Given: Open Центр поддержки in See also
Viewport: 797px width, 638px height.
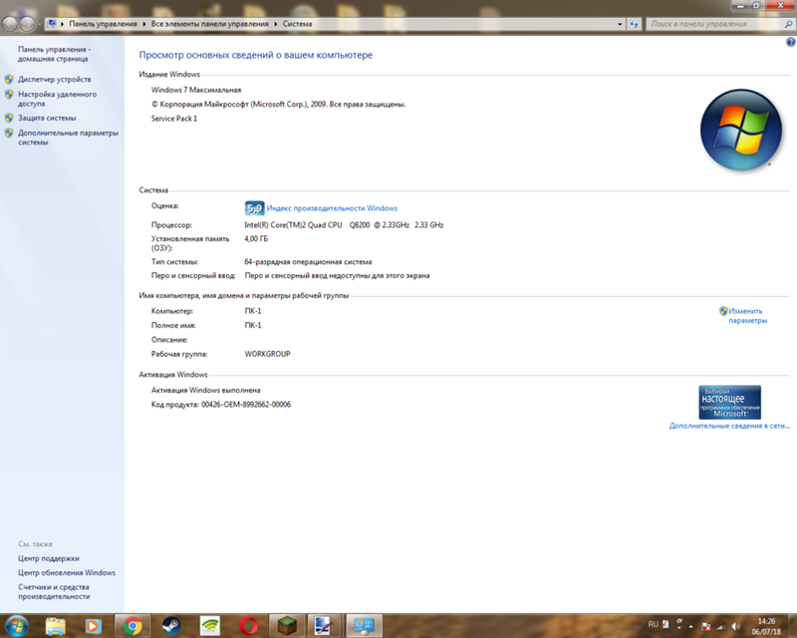Looking at the screenshot, I should pos(48,558).
